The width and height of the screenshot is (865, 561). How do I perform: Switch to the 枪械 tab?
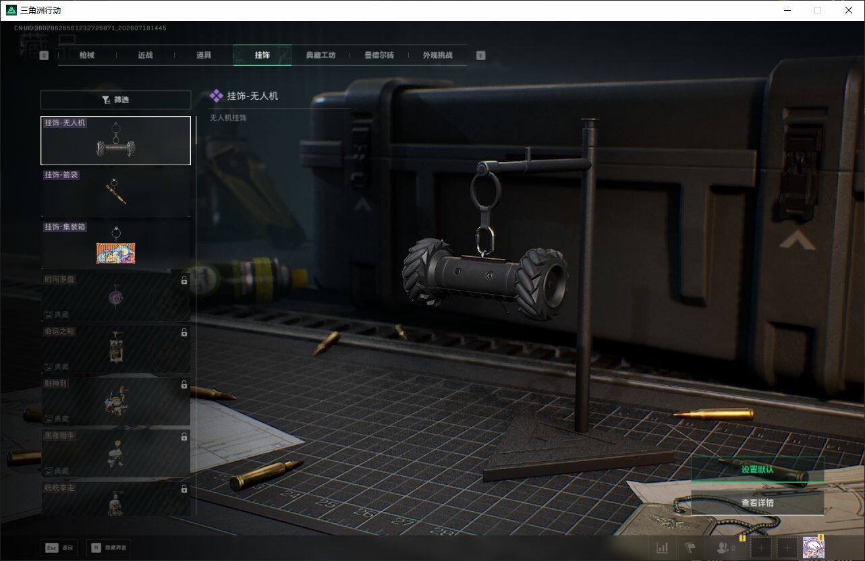click(x=87, y=55)
